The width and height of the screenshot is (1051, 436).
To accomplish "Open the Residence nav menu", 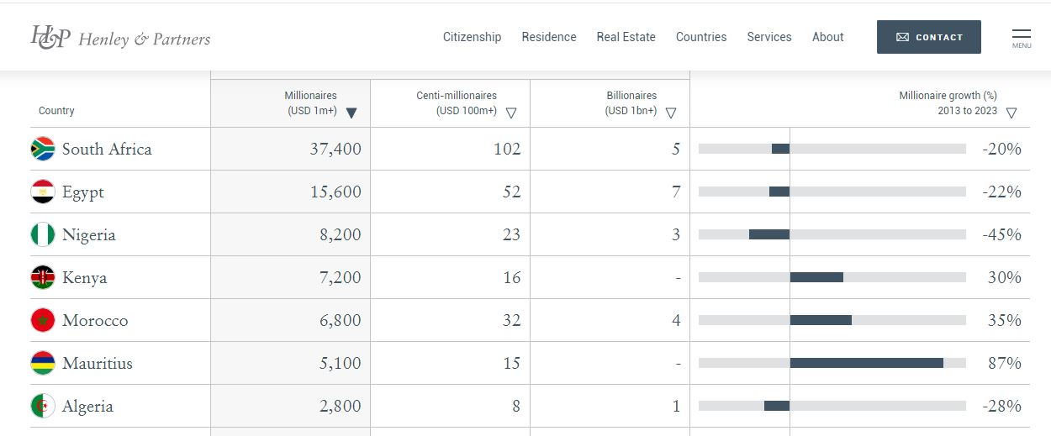I will (x=549, y=37).
